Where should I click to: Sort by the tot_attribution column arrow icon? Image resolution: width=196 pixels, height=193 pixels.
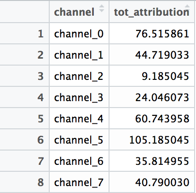tap(187, 8)
